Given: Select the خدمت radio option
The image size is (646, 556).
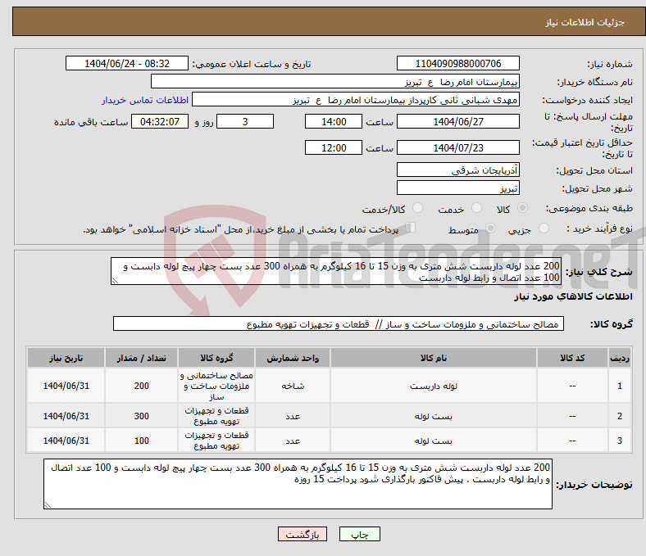Looking at the screenshot, I should tap(476, 209).
